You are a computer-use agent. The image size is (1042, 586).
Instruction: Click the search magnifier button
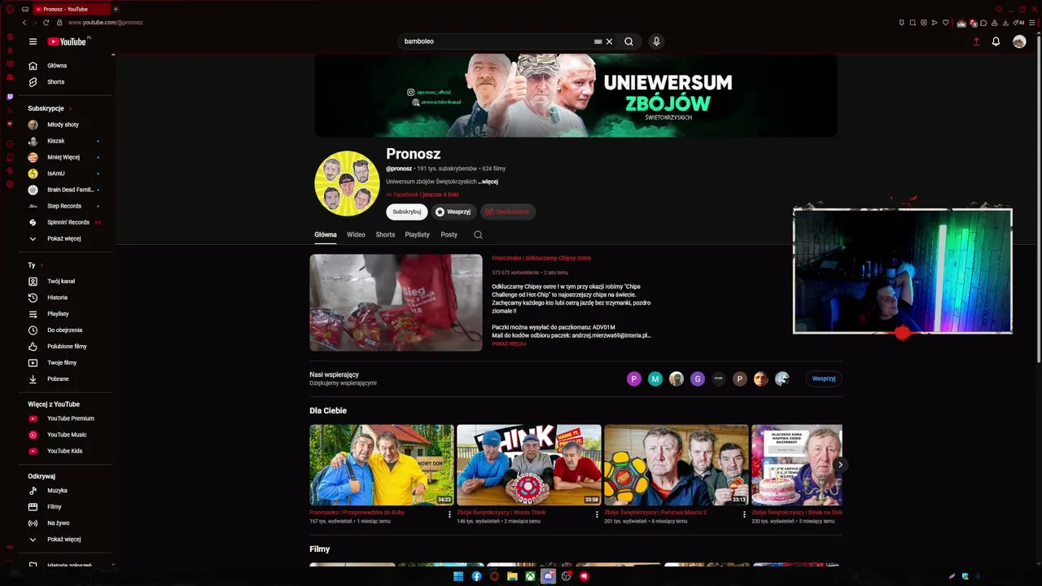click(x=628, y=42)
